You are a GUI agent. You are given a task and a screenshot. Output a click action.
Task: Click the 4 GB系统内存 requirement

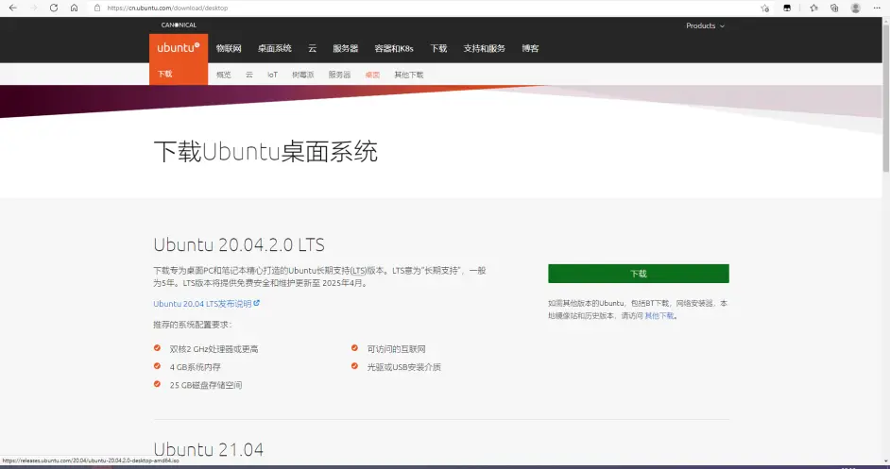(196, 367)
